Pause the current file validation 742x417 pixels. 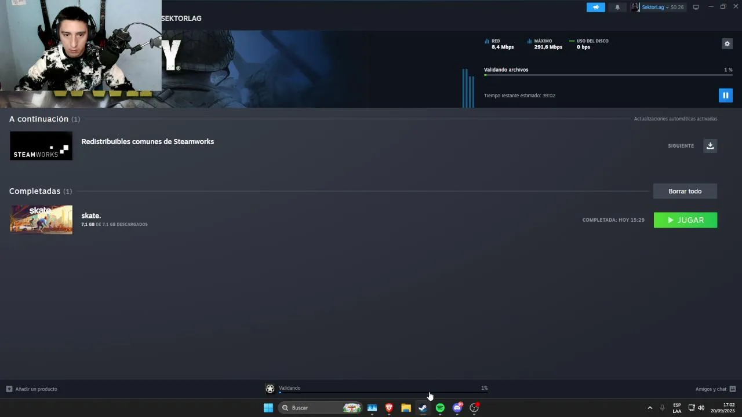click(725, 95)
